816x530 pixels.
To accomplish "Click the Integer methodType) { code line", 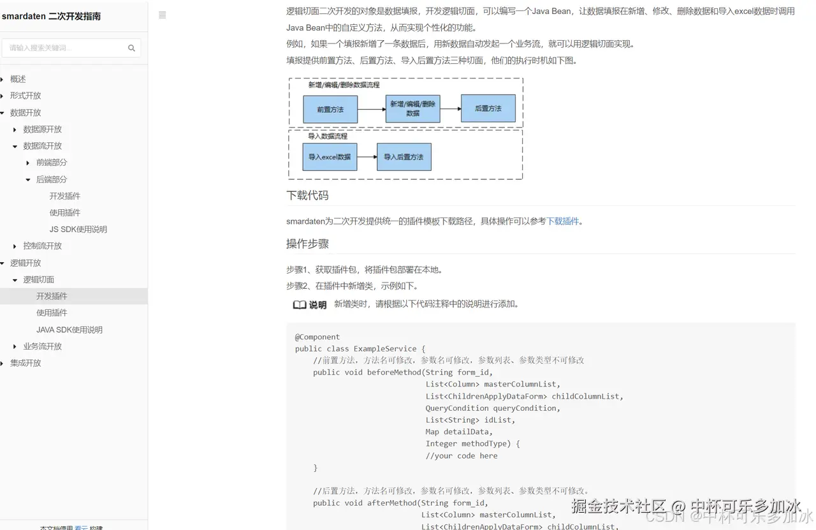I will tap(473, 444).
